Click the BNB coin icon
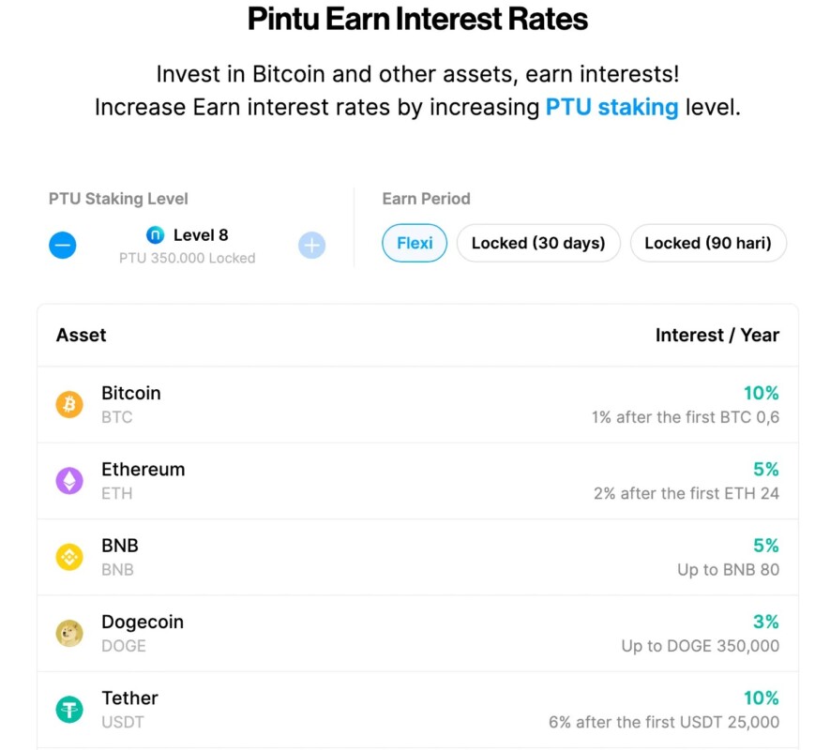830x750 pixels. click(69, 557)
